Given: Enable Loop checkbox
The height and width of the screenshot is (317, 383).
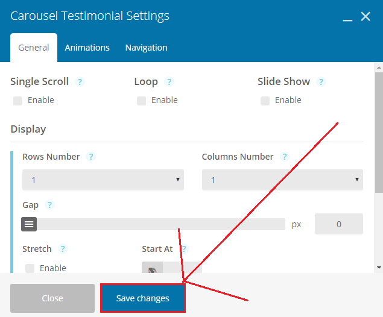Looking at the screenshot, I should [141, 101].
